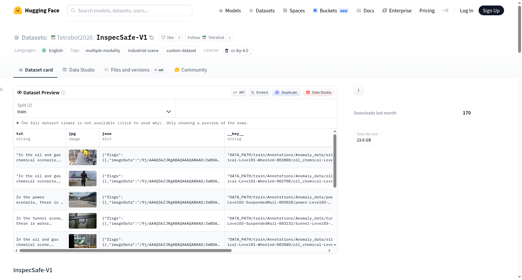This screenshot has height=280, width=522.
Task: Click the Total file size 23.6 GB box
Action: (x=367, y=137)
